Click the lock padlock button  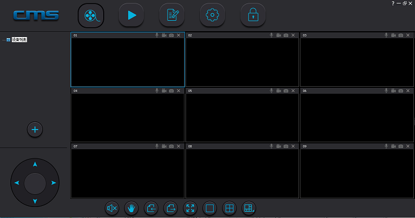253,15
